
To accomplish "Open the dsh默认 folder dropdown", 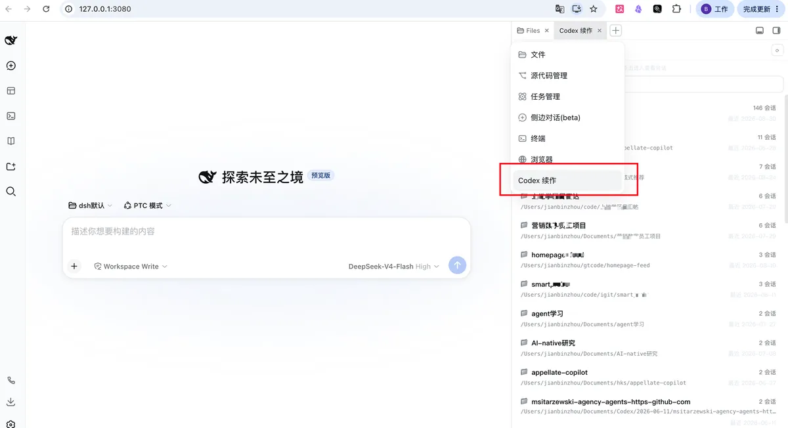I will [x=91, y=205].
